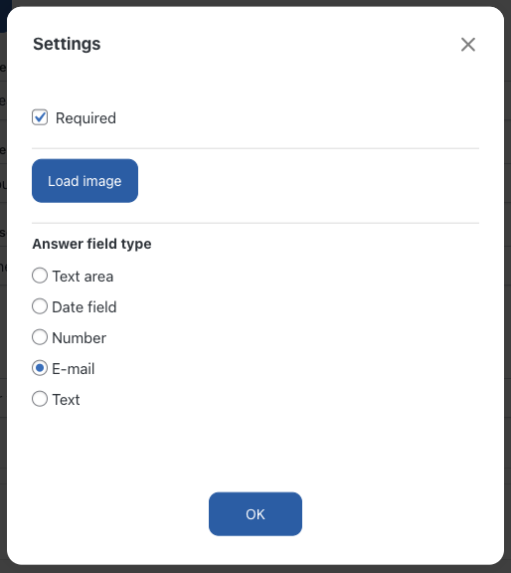Select the Text area radio button

click(40, 276)
